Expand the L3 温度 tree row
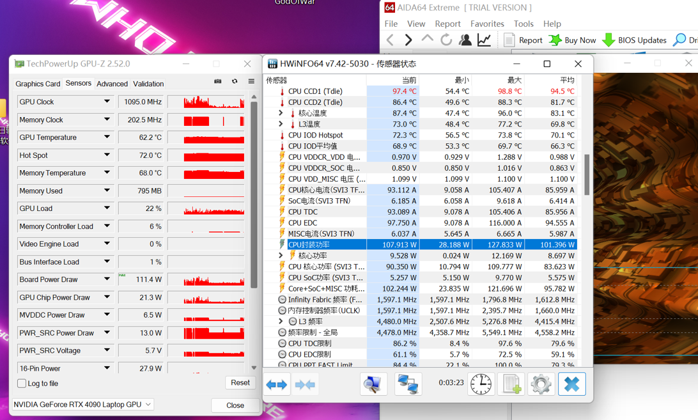This screenshot has width=698, height=420. 281,124
